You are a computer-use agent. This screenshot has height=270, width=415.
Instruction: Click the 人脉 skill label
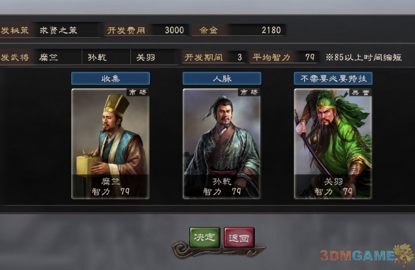(x=222, y=78)
